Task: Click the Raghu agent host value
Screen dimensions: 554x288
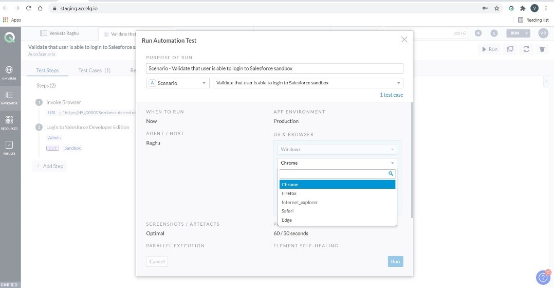Action: (x=153, y=143)
